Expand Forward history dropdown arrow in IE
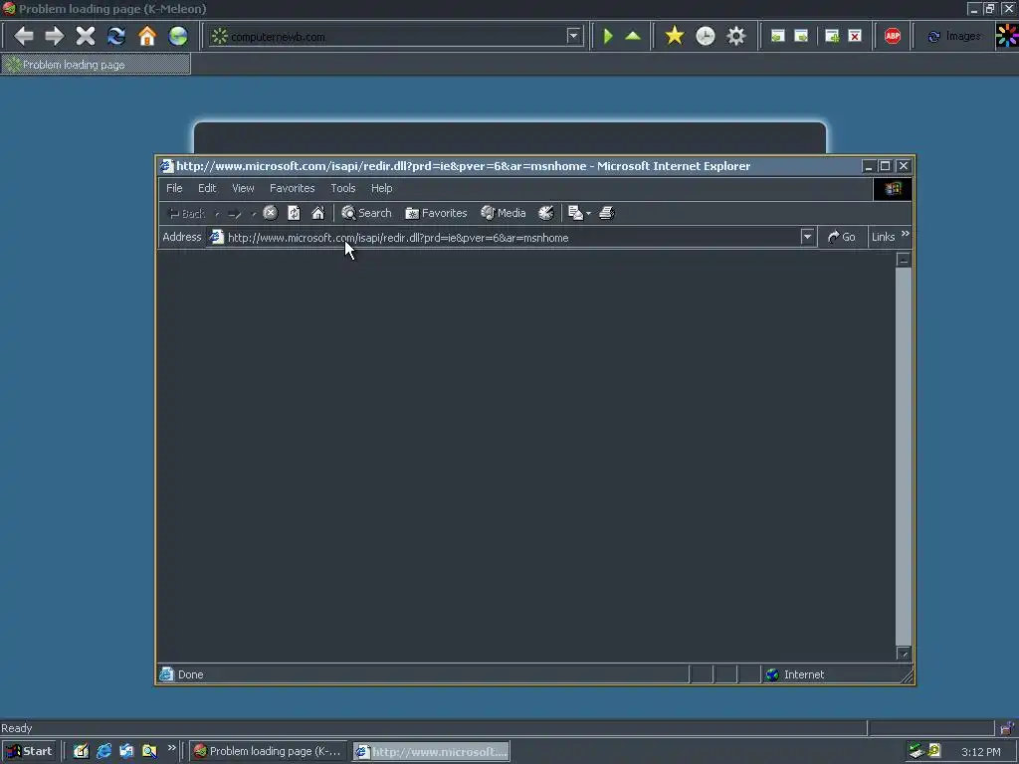This screenshot has height=764, width=1019. pos(254,214)
